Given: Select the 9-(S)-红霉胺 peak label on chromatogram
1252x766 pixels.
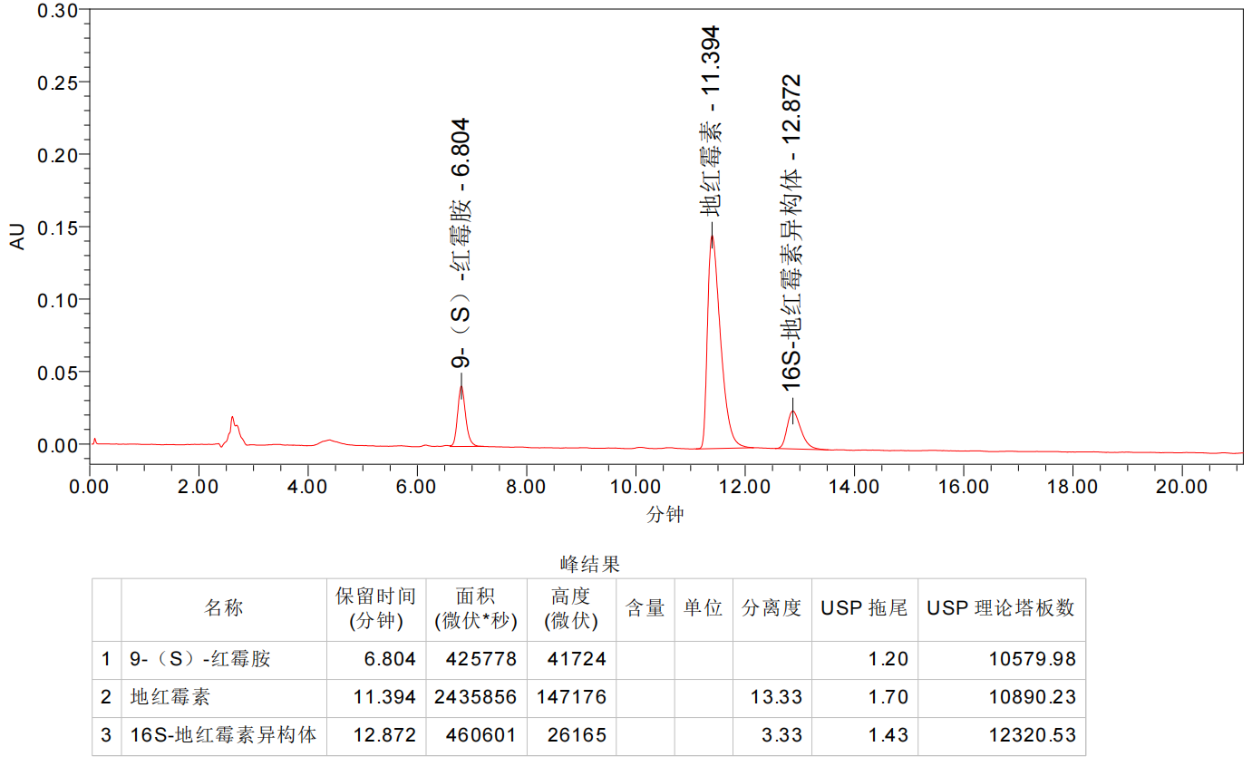Looking at the screenshot, I should [x=461, y=242].
